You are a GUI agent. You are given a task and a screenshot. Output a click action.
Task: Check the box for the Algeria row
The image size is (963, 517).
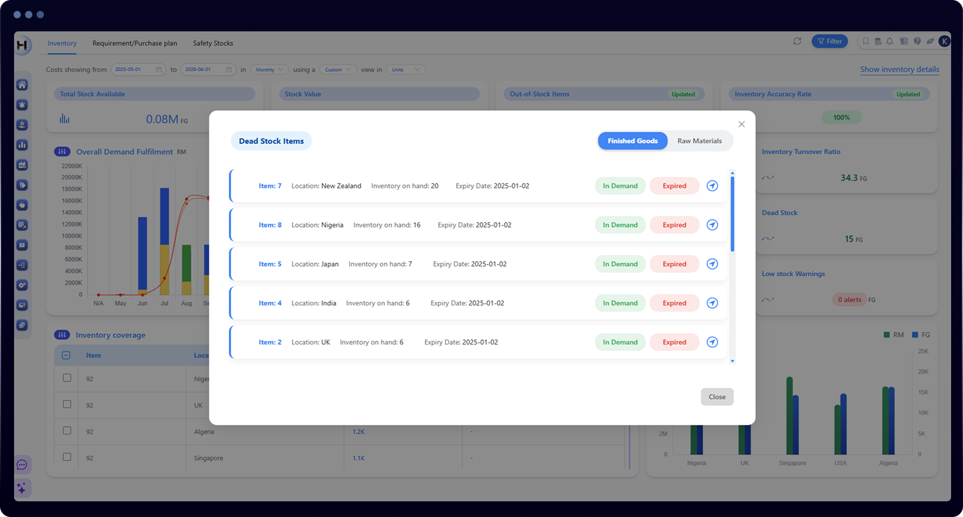(x=67, y=430)
